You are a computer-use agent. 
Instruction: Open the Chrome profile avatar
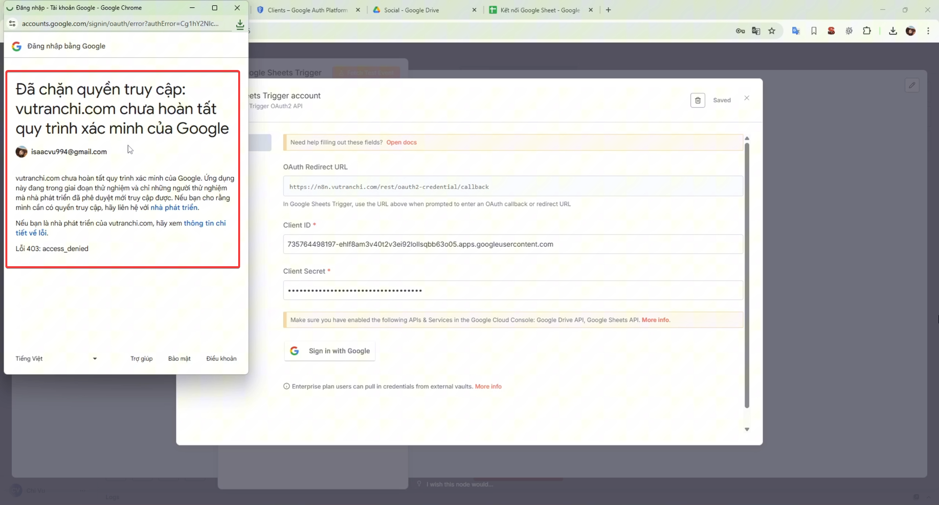[911, 31]
